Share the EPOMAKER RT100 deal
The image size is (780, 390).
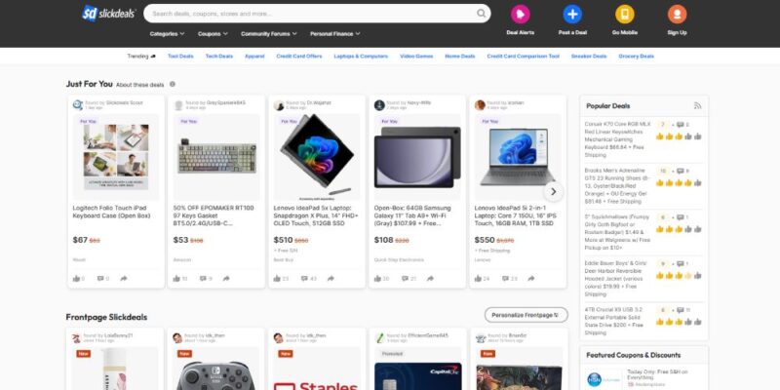tap(226, 279)
